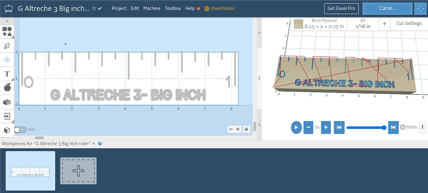Visit the Inventables link
Screen dimensions: 428x193
point(219,8)
